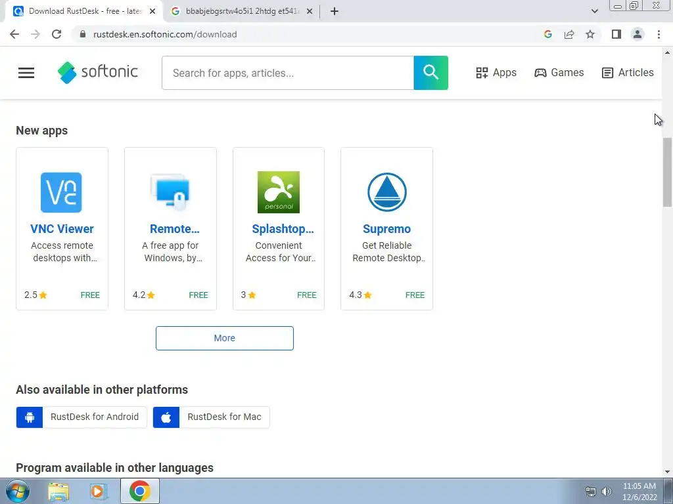The image size is (673, 504).
Task: Close the Download RustDesk tab
Action: [x=152, y=12]
